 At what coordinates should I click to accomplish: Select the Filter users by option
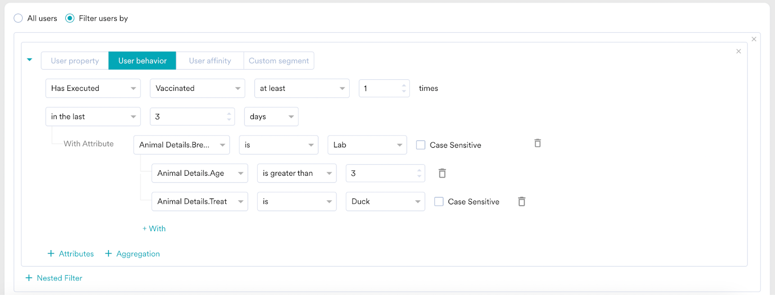tap(70, 18)
